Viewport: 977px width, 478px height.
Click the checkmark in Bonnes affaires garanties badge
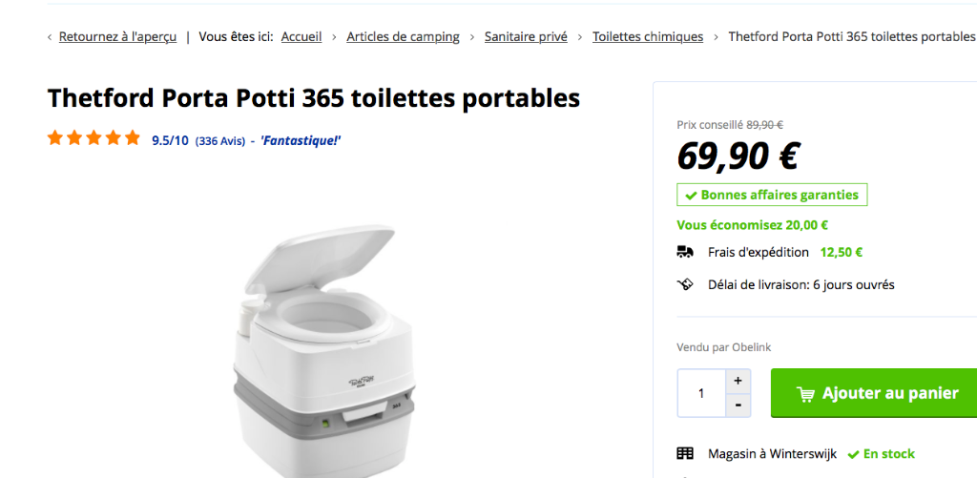[690, 196]
